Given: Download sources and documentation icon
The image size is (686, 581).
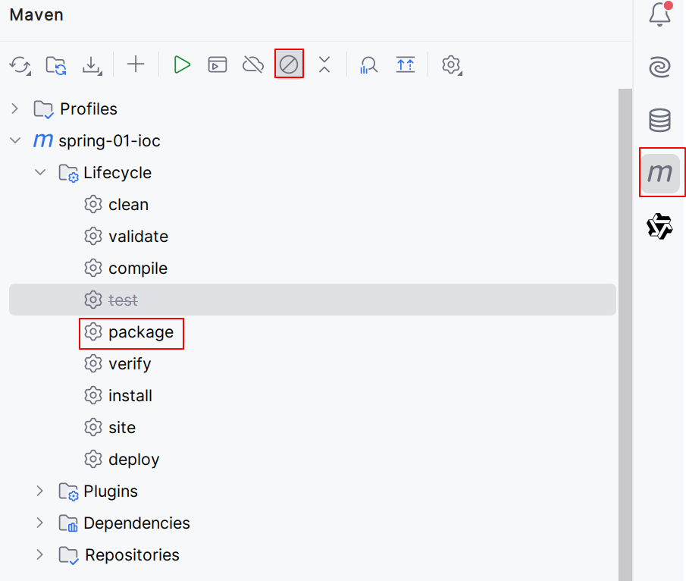Looking at the screenshot, I should 92,64.
